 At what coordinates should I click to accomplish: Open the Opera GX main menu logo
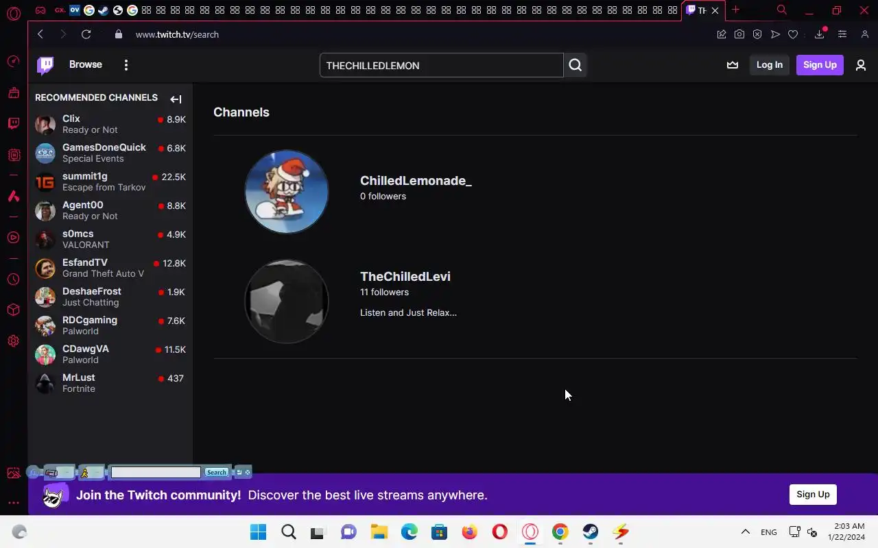pos(13,13)
